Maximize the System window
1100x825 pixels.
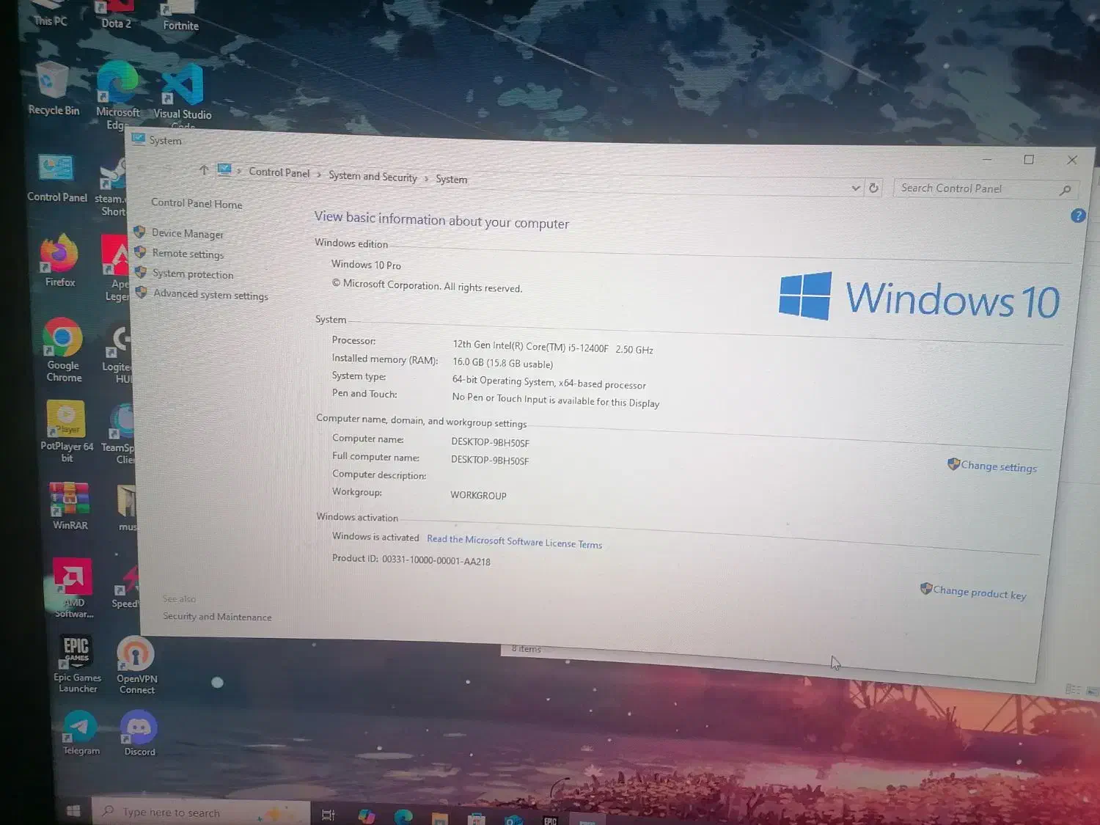(x=1029, y=160)
